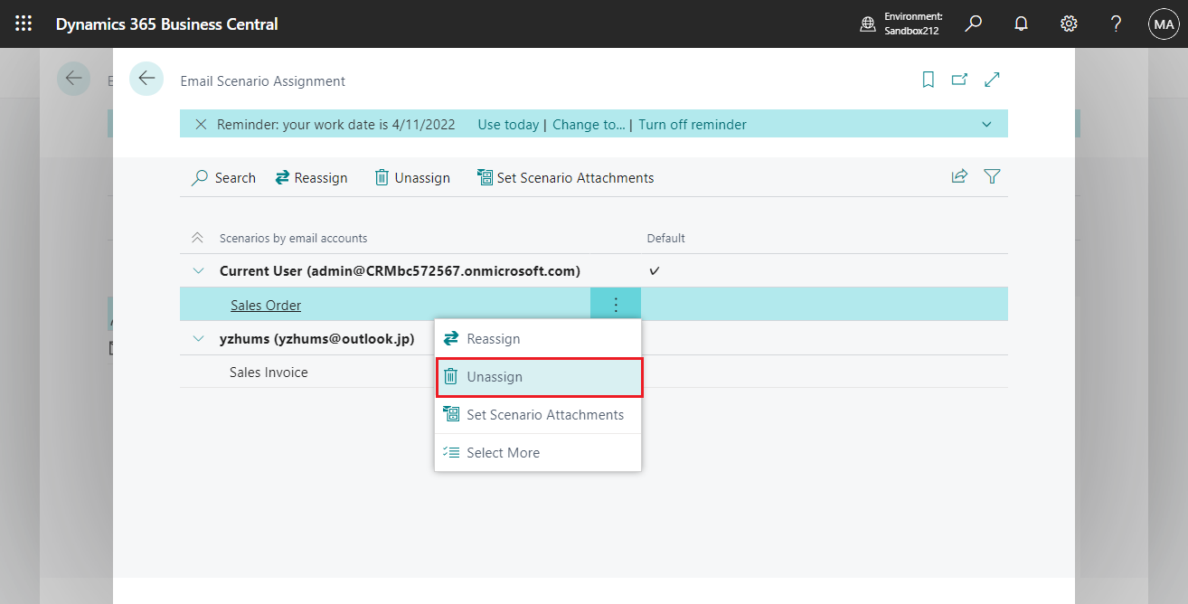The height and width of the screenshot is (604, 1188).
Task: Open the Sales Order scenario link
Action: [266, 305]
